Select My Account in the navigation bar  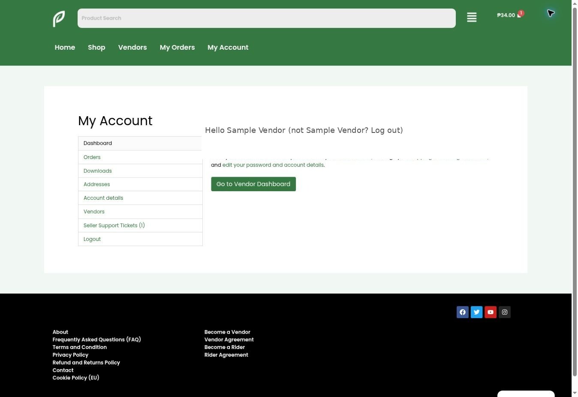[228, 48]
